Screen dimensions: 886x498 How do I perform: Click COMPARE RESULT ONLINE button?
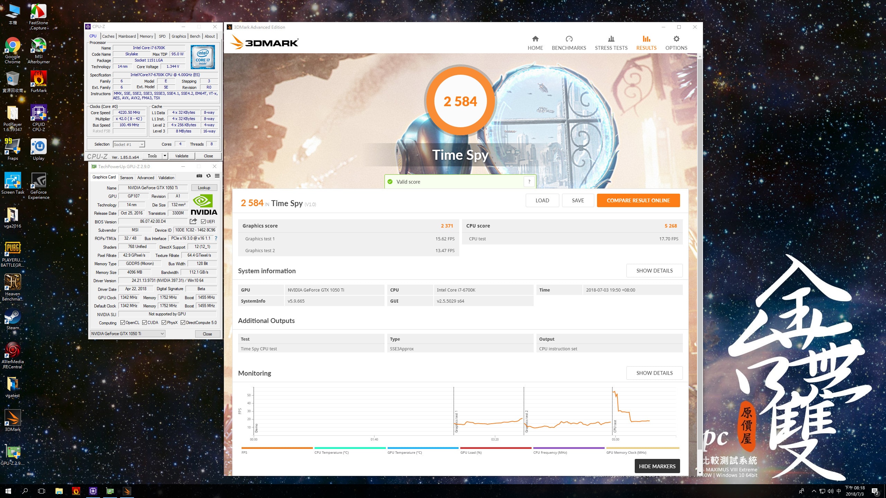click(638, 200)
